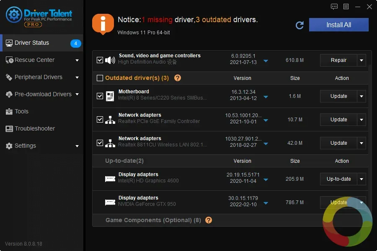Check the Outdated driver(s) select-all checkbox
This screenshot has height=251, width=377.
[x=100, y=78]
